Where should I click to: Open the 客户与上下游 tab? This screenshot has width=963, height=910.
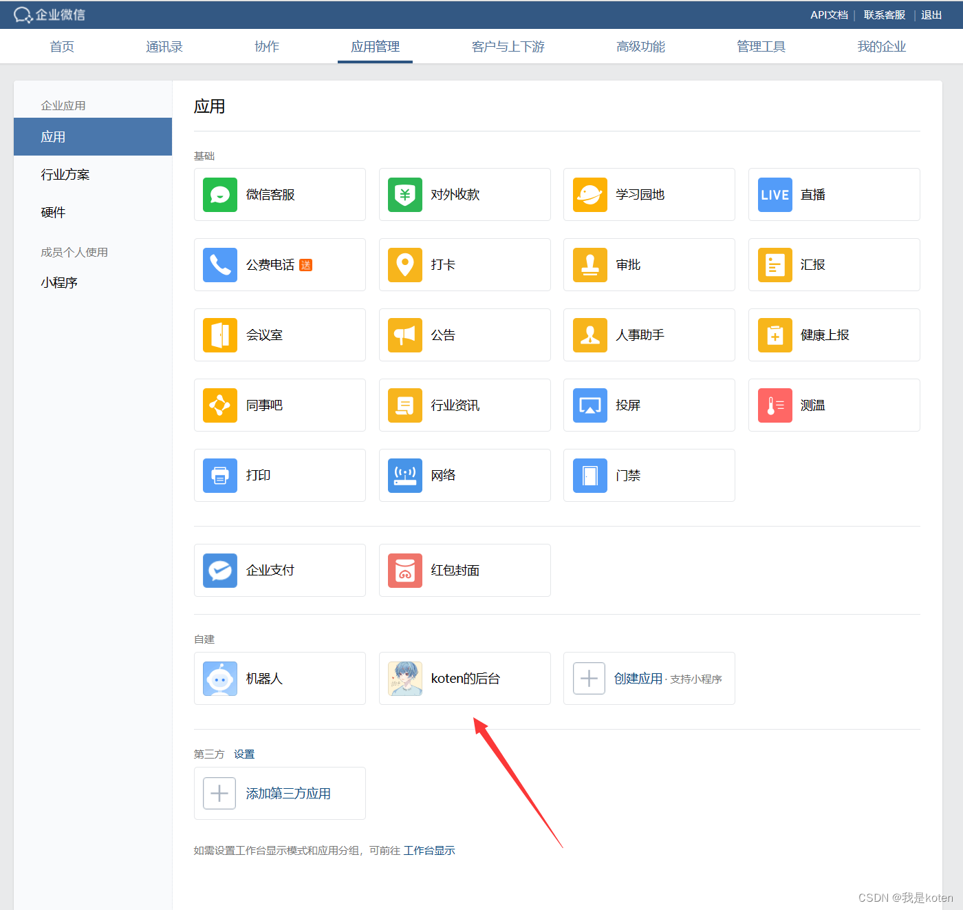(508, 47)
